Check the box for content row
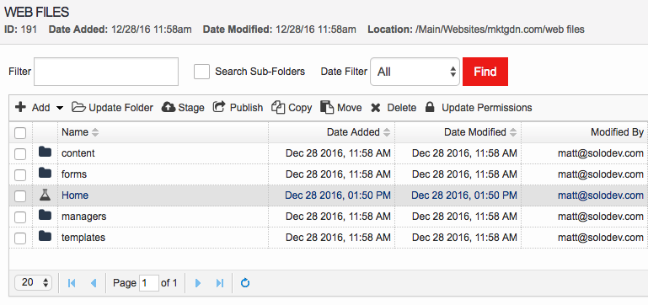Screen dimensions: 648x305 click(x=20, y=153)
